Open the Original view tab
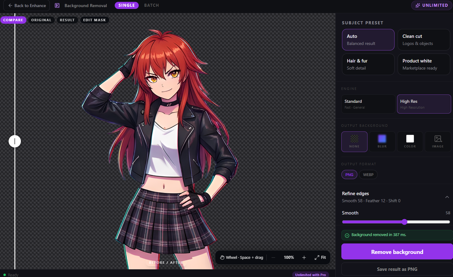The height and width of the screenshot is (277, 453). point(41,20)
